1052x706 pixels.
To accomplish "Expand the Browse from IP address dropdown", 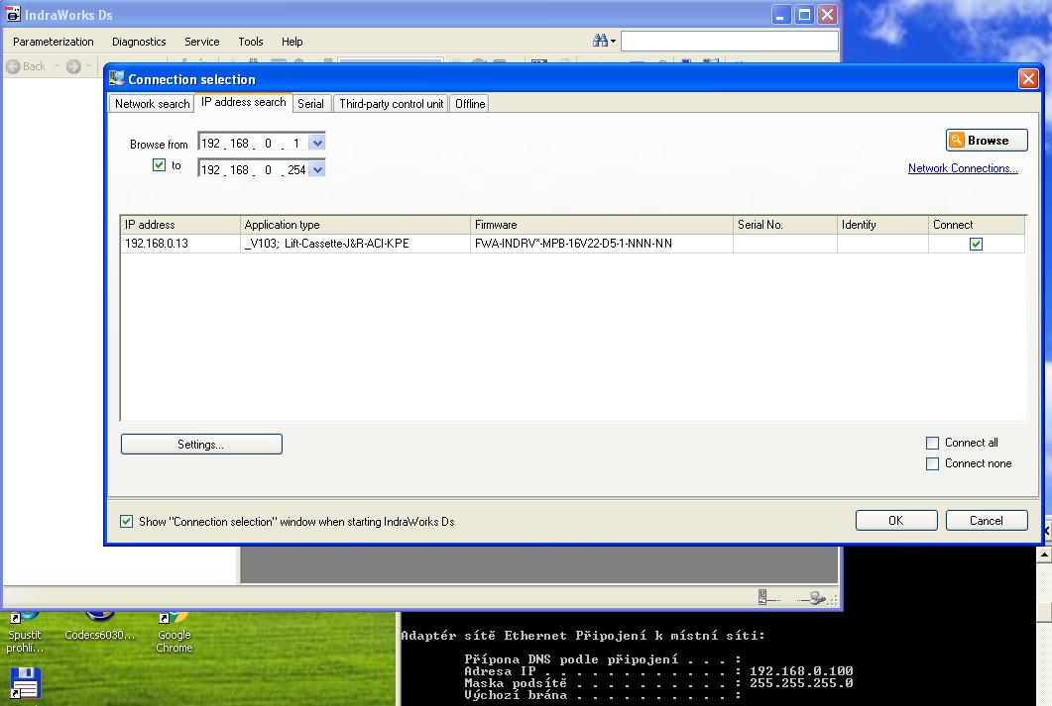I will (x=317, y=144).
